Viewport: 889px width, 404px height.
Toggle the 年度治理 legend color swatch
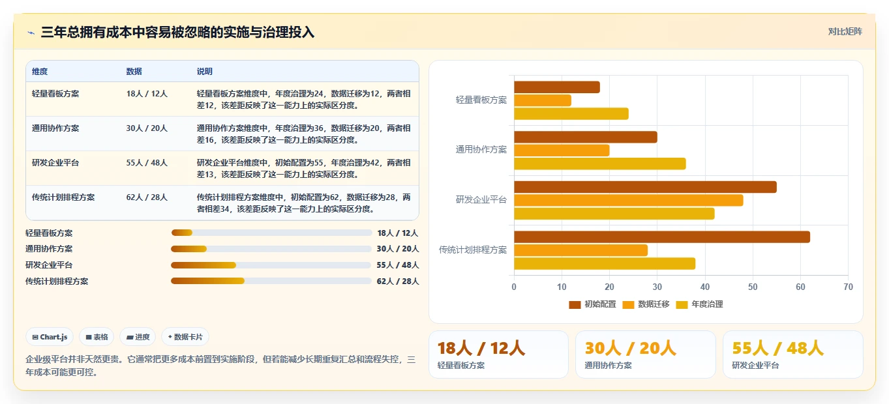pyautogui.click(x=682, y=304)
